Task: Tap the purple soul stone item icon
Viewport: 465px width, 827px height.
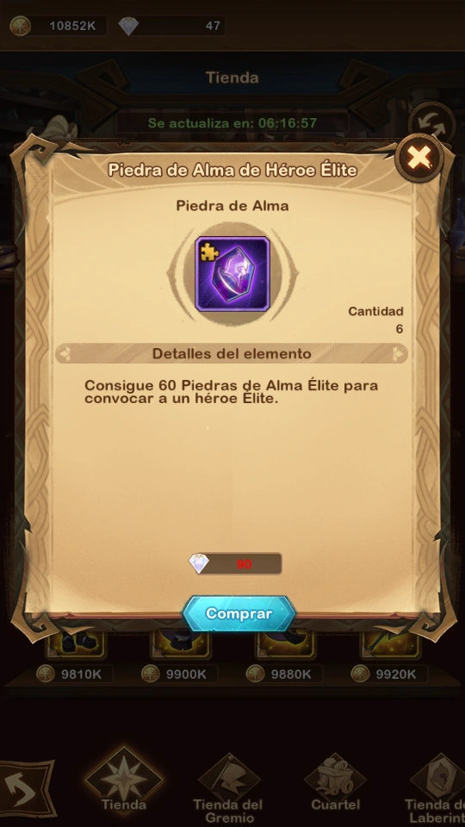Action: 232,274
